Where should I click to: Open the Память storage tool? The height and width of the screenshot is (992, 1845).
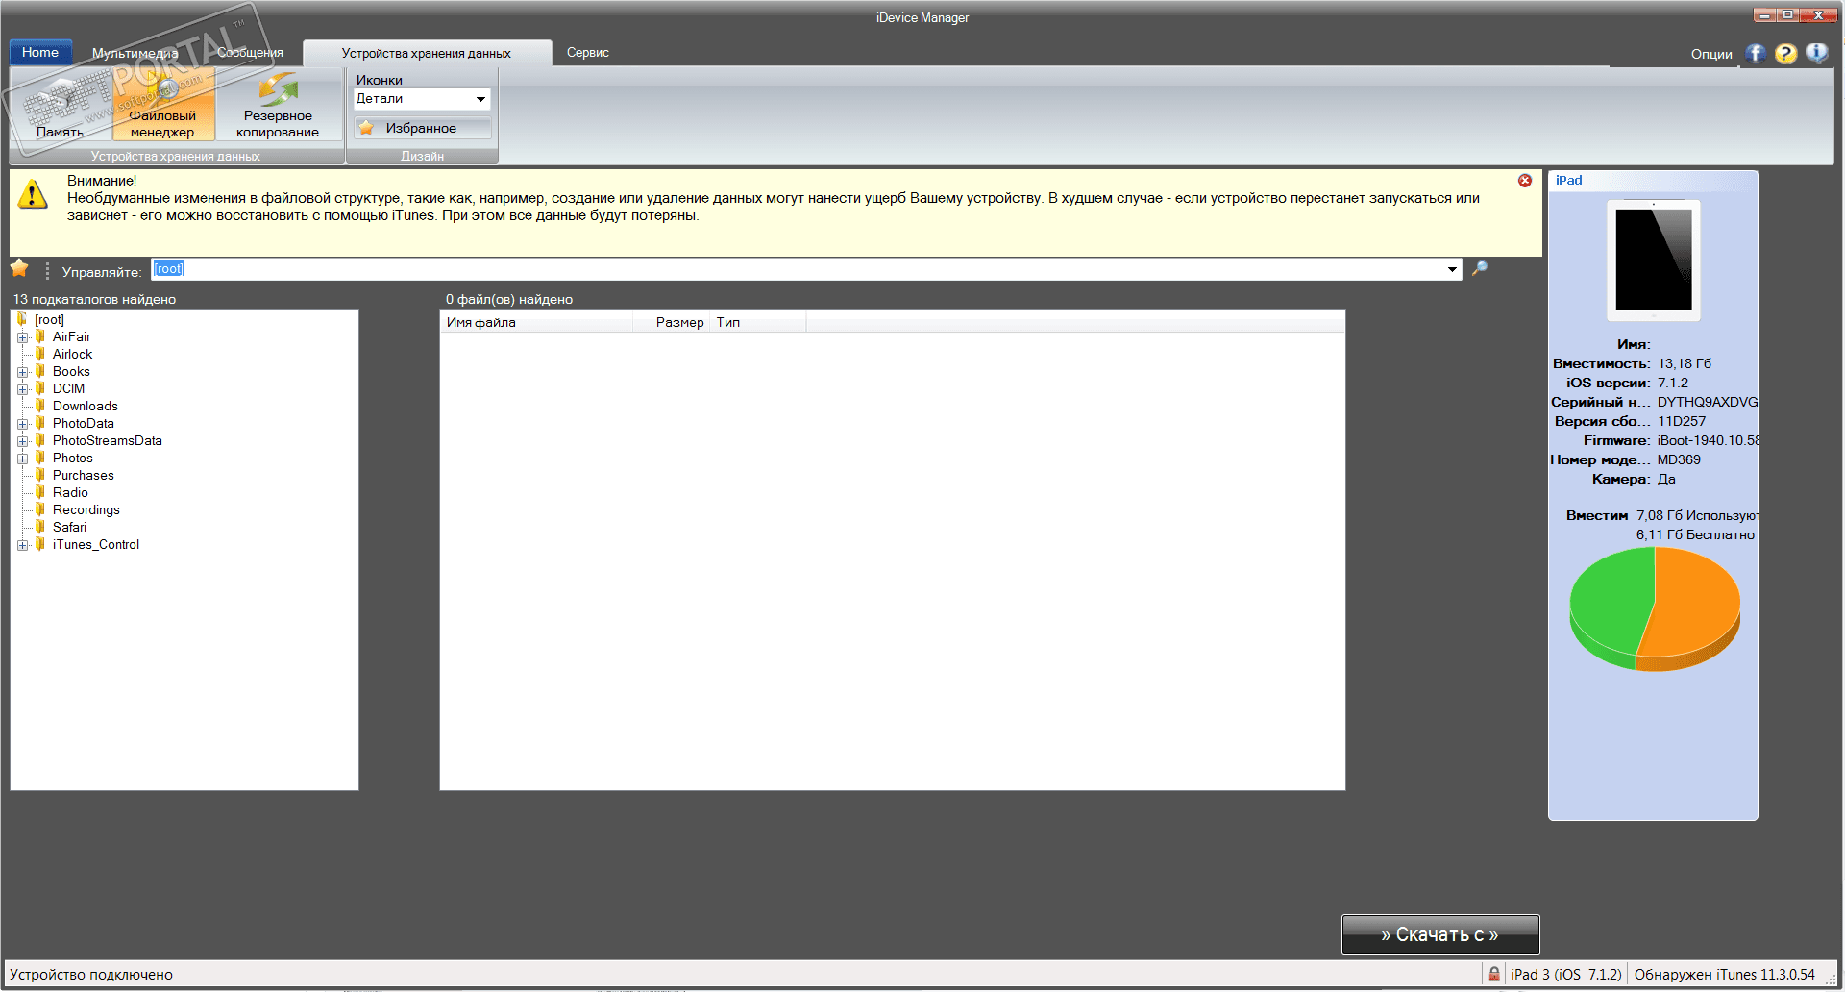click(60, 105)
